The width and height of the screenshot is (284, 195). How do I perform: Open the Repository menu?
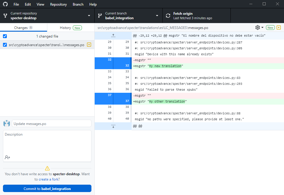[x=58, y=4]
